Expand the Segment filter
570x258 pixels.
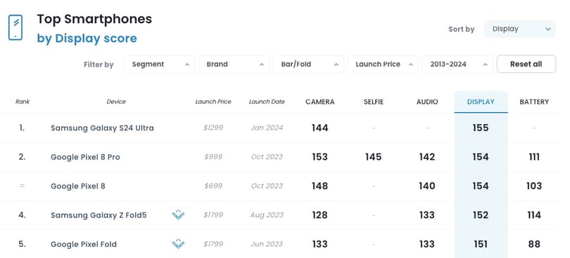coord(160,64)
